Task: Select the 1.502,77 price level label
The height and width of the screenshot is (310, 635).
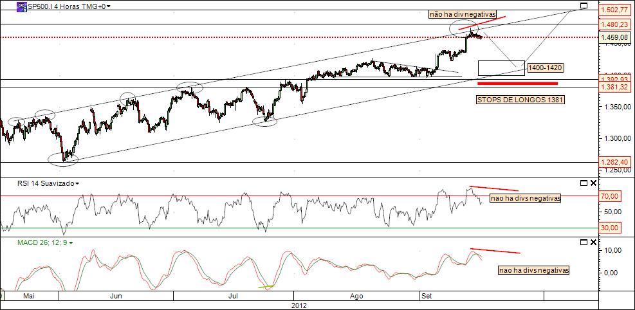Action: [614, 10]
